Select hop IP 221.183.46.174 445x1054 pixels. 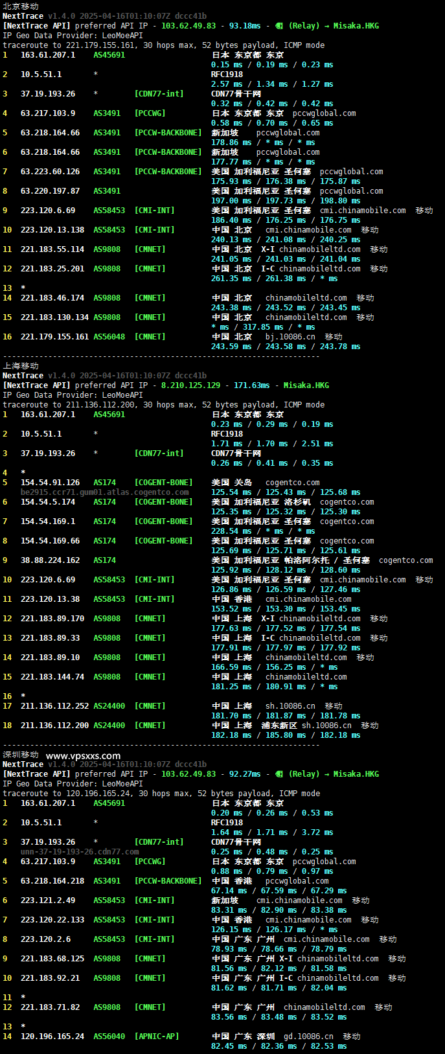point(52,298)
